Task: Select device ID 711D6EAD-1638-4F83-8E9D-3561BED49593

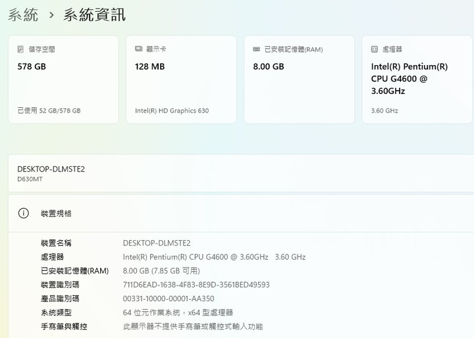Action: click(x=196, y=285)
